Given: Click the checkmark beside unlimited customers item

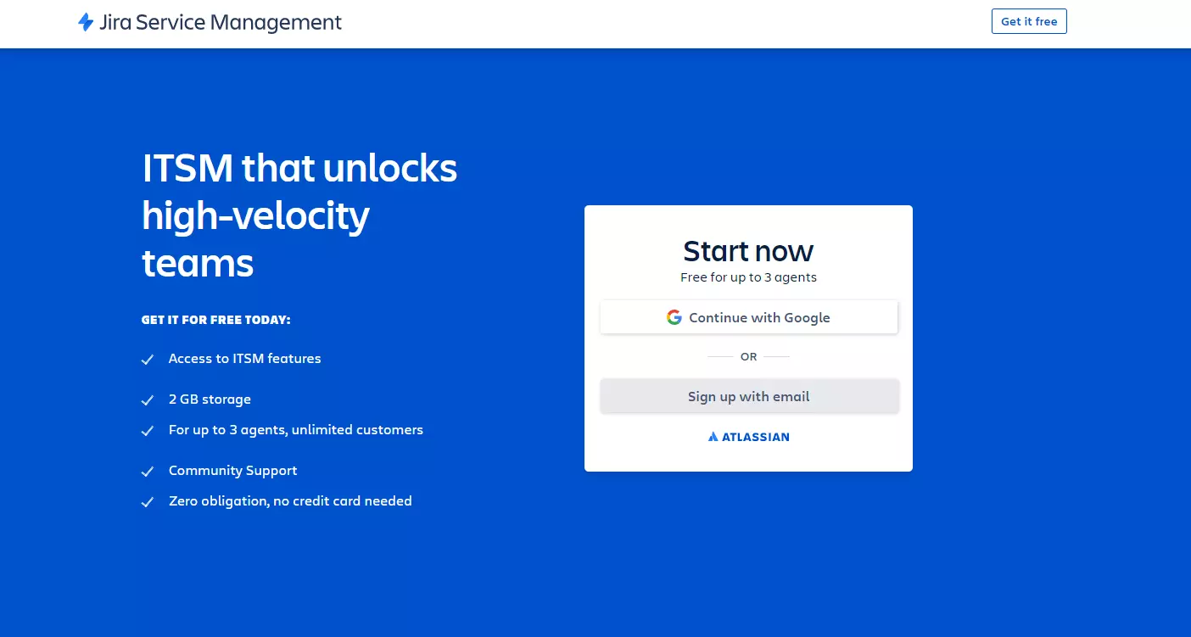Looking at the screenshot, I should 148,431.
